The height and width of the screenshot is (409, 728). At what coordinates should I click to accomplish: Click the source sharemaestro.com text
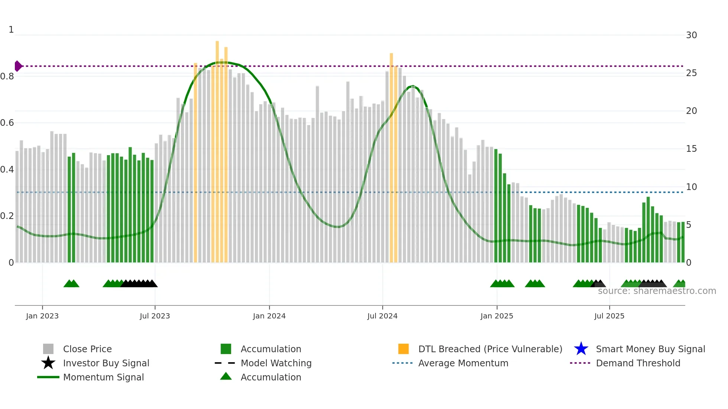(x=657, y=291)
